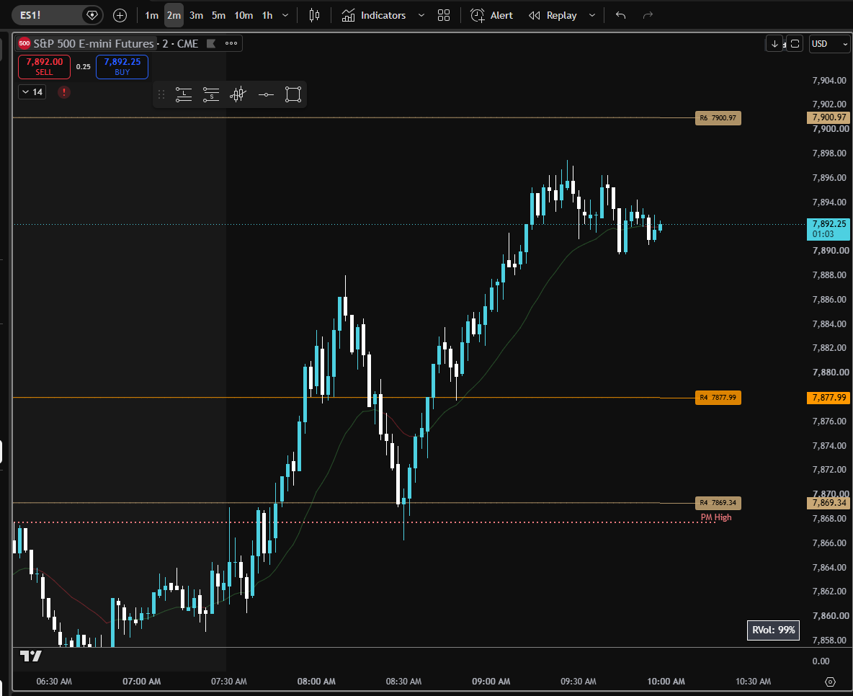The image size is (853, 696).
Task: Click the 7,904.00 price scale label
Action: point(829,81)
